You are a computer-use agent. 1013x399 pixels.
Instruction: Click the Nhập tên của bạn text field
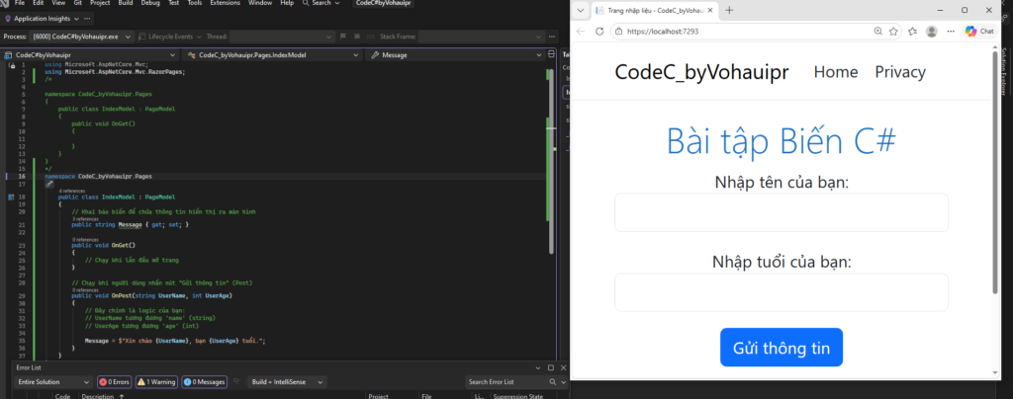point(782,212)
